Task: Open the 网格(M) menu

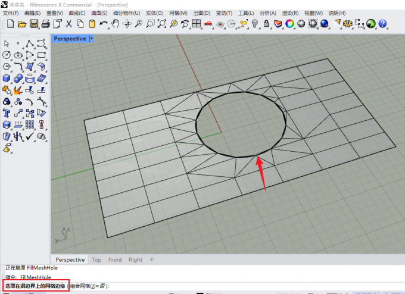Action: (x=179, y=13)
